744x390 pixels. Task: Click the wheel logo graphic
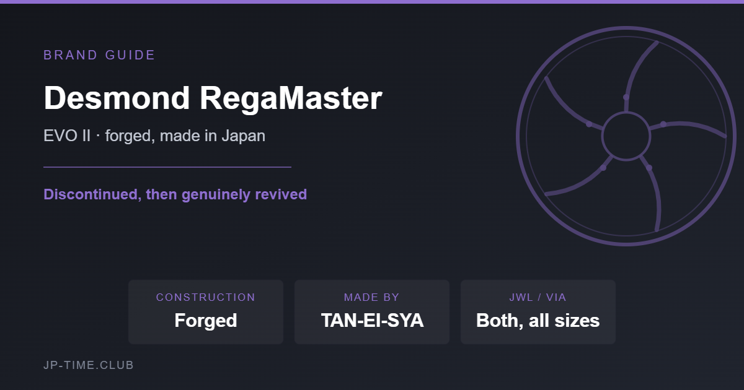[x=626, y=136]
